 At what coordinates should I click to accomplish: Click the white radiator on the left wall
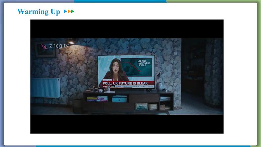45,87
